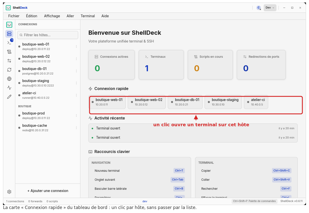Click "+ Ajouter une connexion" button
Viewport: 309px width, 213px height.
click(48, 191)
